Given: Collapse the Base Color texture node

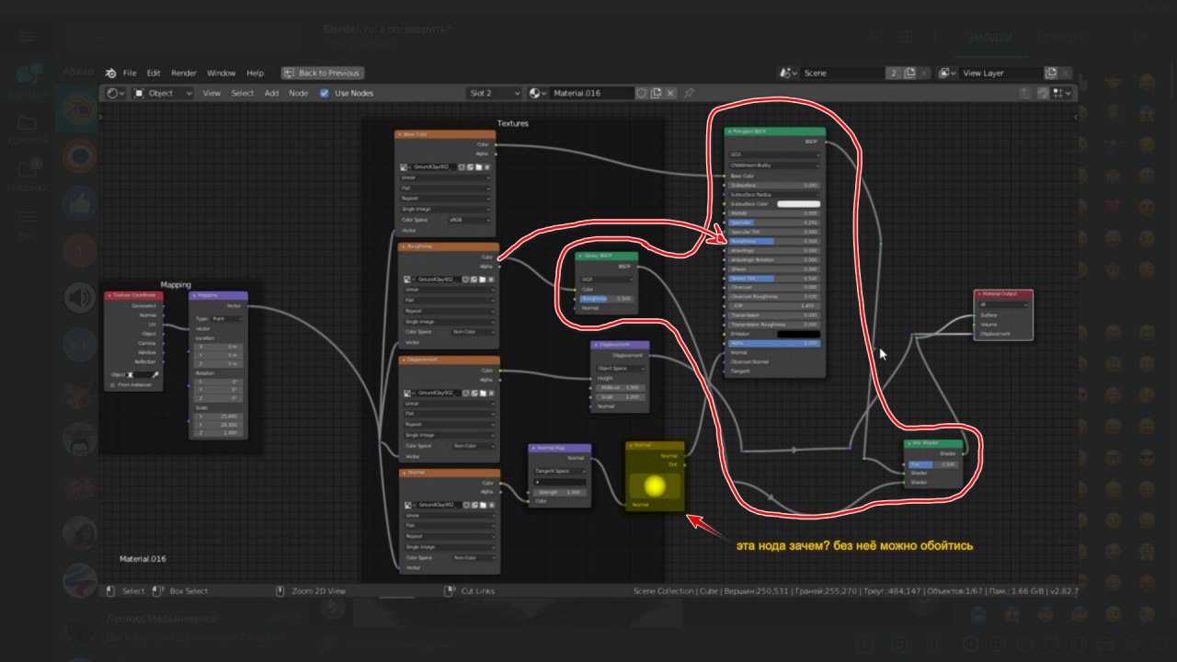Looking at the screenshot, I should tap(400, 134).
